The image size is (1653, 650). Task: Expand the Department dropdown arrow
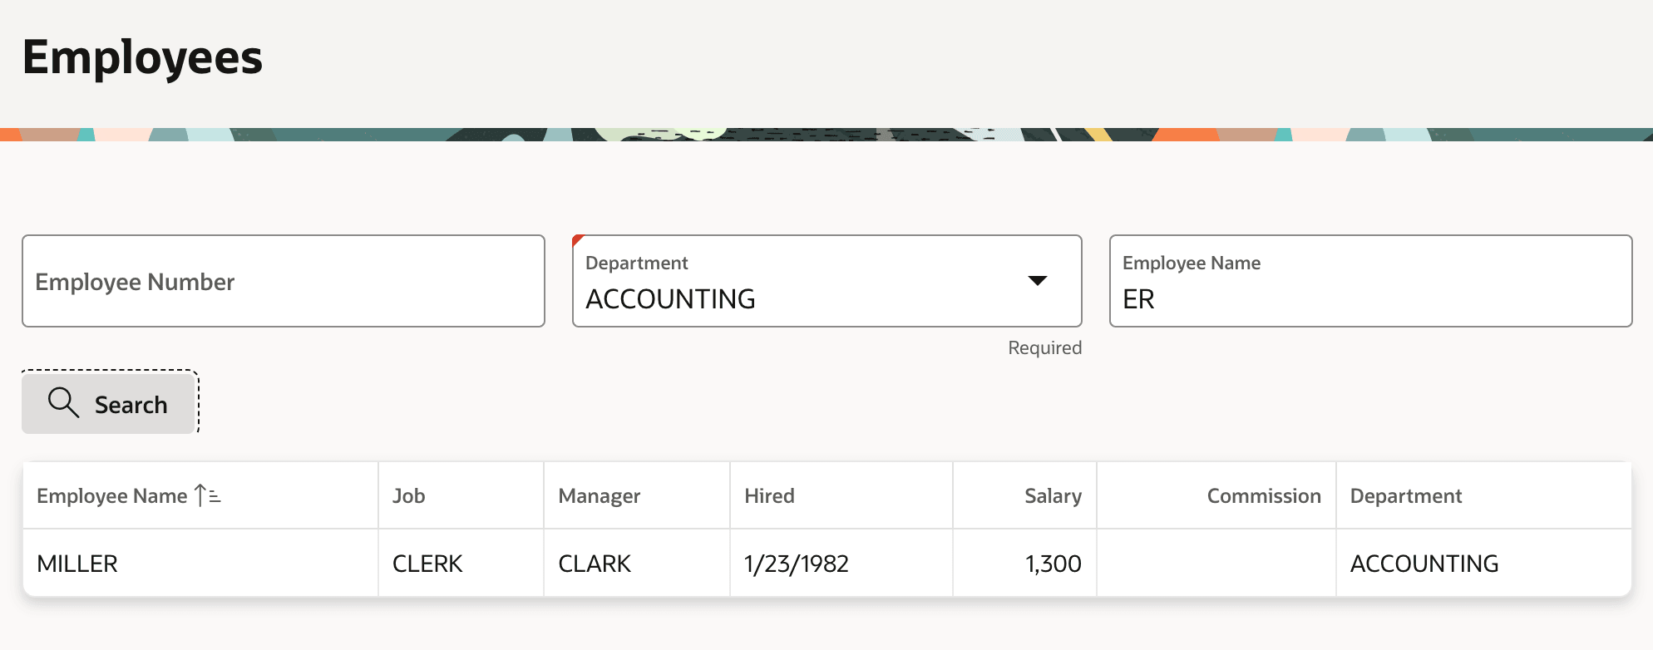tap(1037, 281)
